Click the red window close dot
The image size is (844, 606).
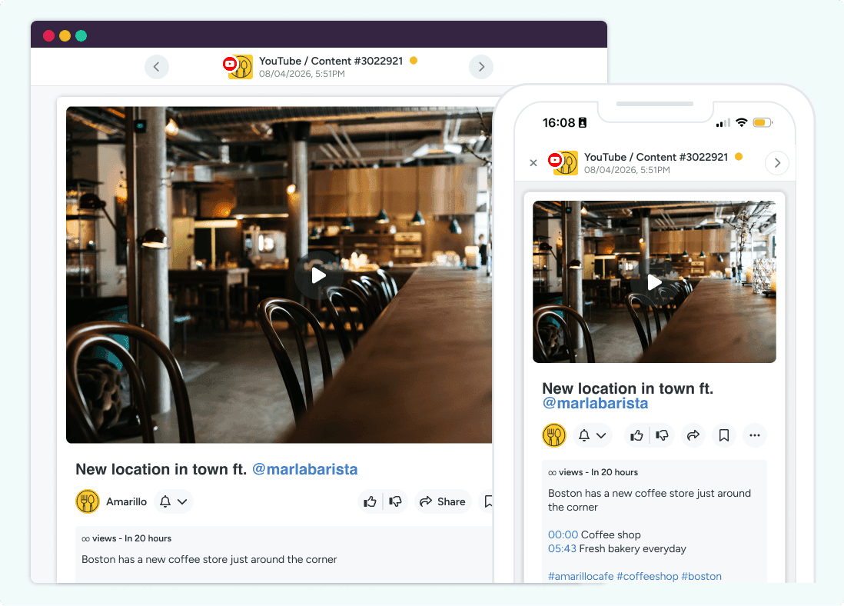[x=49, y=35]
